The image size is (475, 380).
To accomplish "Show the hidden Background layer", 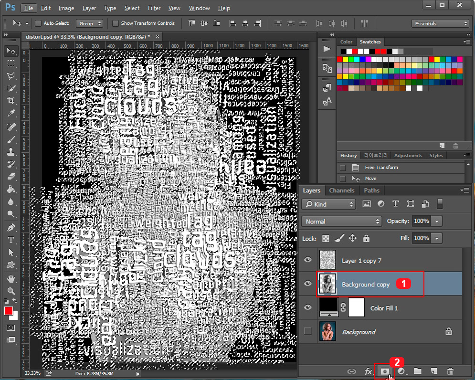I will [x=308, y=331].
